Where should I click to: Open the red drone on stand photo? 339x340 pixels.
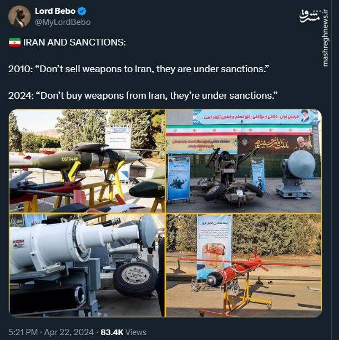(244, 265)
